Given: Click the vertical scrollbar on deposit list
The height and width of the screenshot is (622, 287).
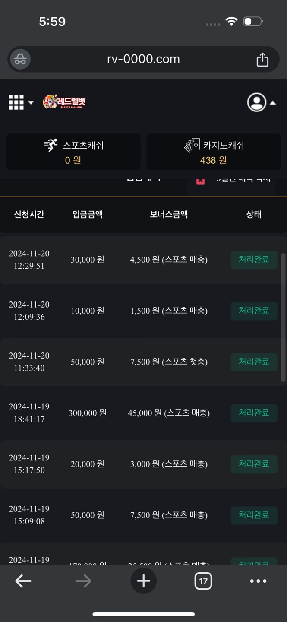Looking at the screenshot, I should [x=283, y=317].
